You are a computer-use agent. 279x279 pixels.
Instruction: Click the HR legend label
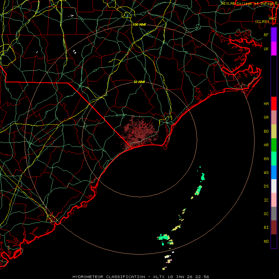(x=266, y=145)
